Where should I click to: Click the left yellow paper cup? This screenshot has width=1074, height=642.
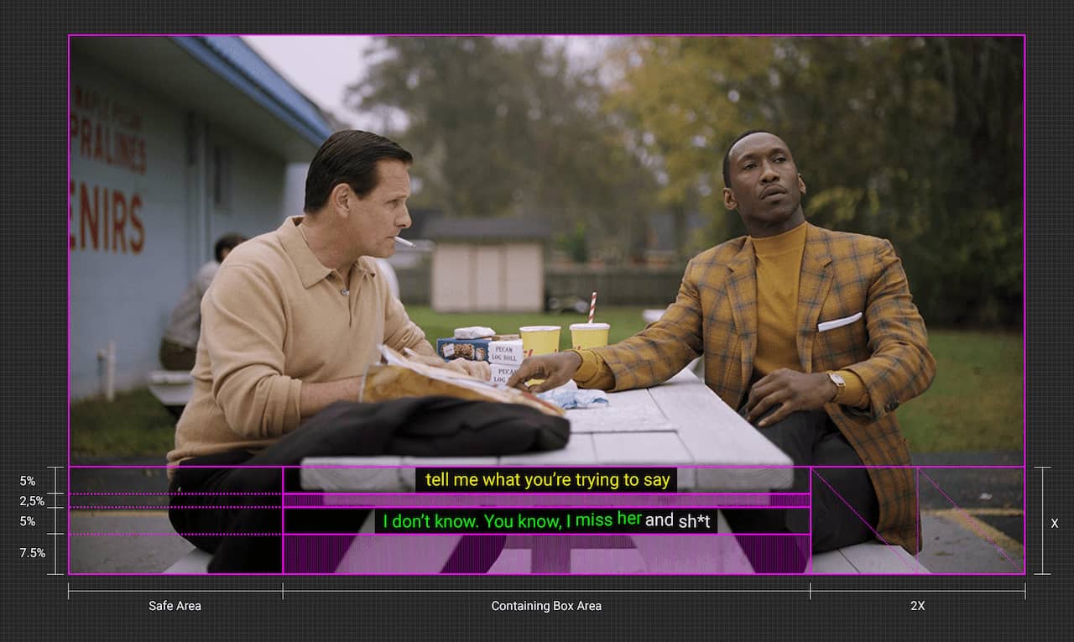point(540,340)
